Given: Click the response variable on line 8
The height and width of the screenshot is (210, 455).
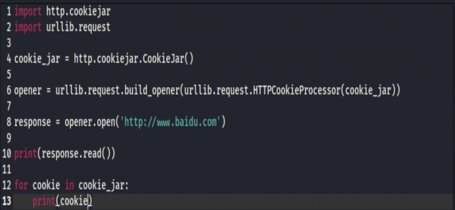Looking at the screenshot, I should click(x=32, y=122).
